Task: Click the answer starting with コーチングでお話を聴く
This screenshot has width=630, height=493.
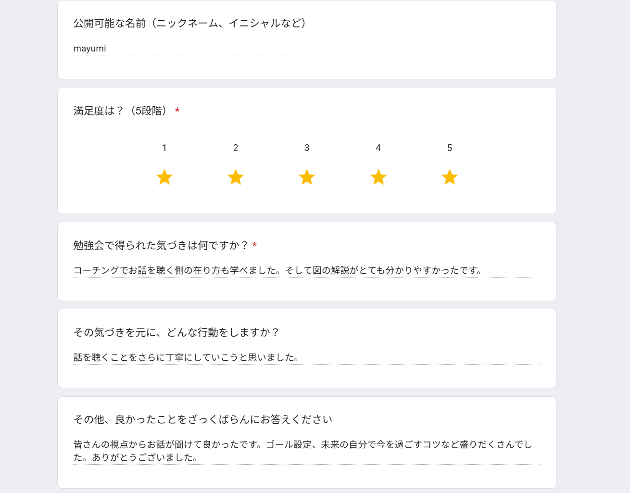Action: coord(307,270)
